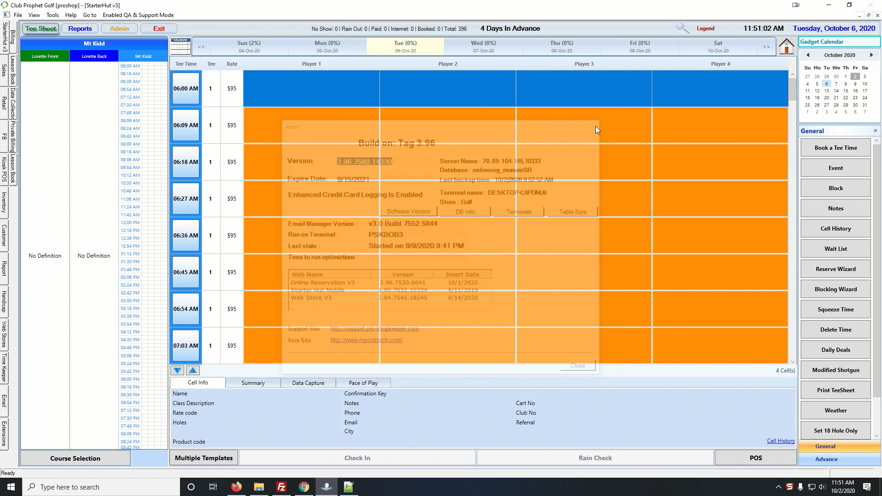Click the Legend color key label

click(705, 28)
